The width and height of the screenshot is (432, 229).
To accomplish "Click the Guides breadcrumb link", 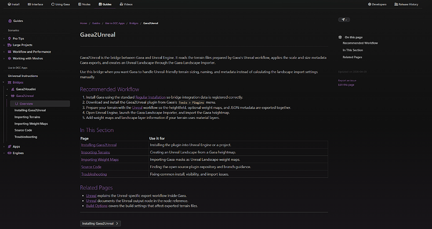I will pos(96,23).
